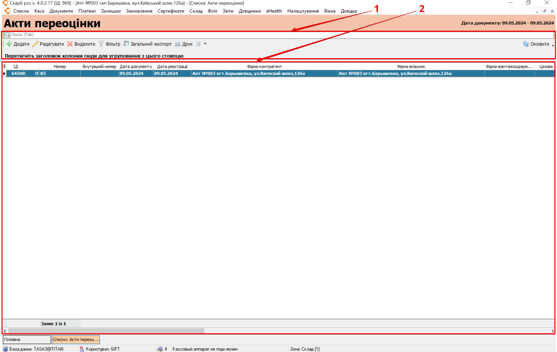Click the printer Друк icon
The height and width of the screenshot is (352, 557).
(x=178, y=44)
